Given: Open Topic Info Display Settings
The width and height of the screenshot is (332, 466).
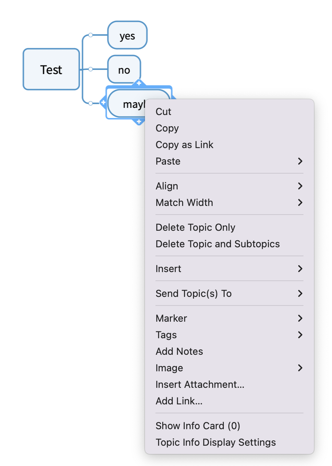Looking at the screenshot, I should (x=216, y=442).
